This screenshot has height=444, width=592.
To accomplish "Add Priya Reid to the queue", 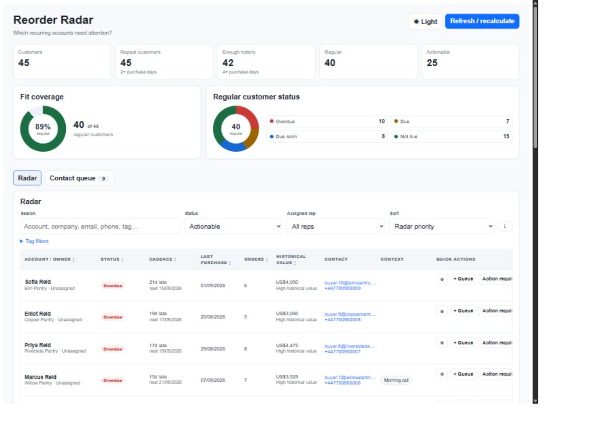I will click(x=463, y=342).
